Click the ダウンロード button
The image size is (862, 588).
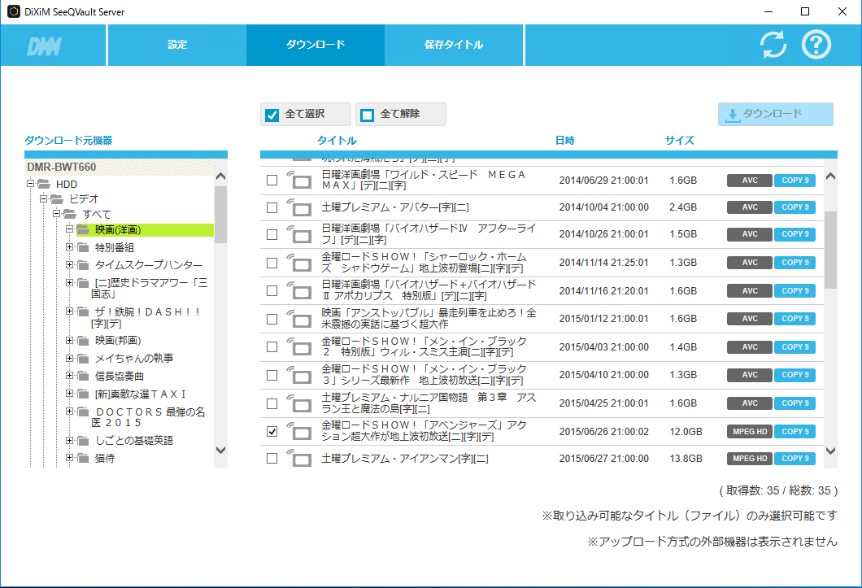(x=774, y=114)
